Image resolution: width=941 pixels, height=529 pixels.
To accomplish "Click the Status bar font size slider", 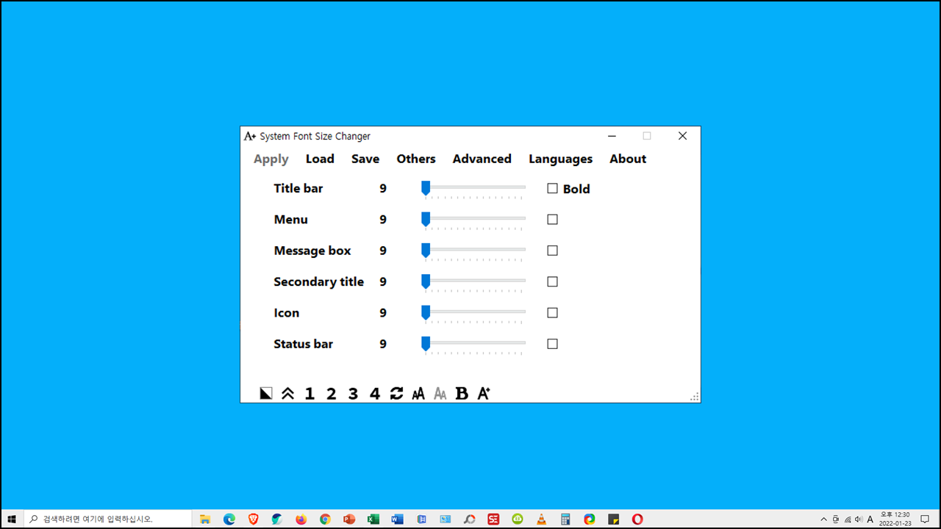I will click(x=473, y=345).
